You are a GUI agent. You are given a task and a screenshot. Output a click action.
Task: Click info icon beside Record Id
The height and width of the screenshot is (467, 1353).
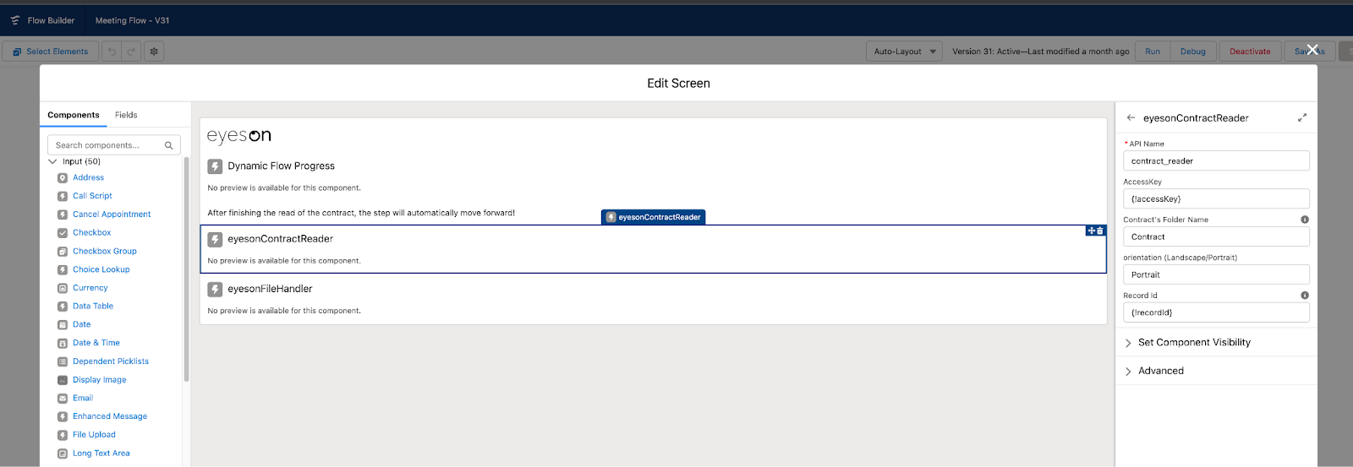1305,296
